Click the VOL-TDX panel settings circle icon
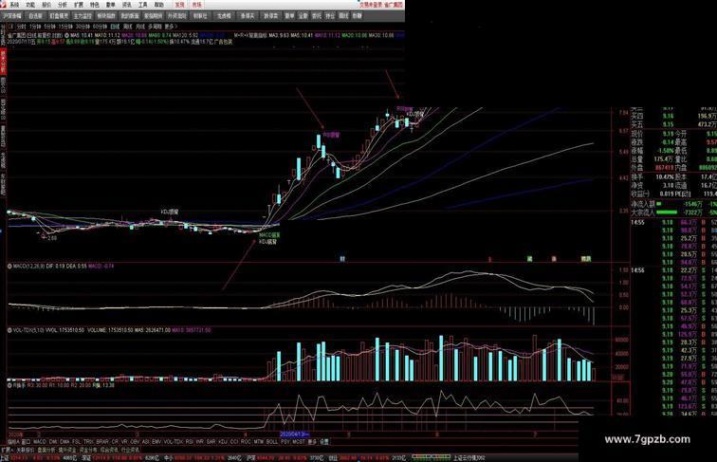 tap(9, 330)
